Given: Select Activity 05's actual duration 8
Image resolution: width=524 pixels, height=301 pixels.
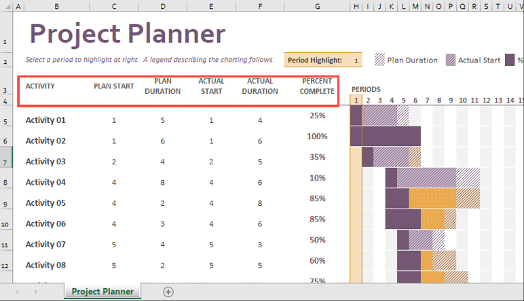Looking at the screenshot, I should 260,203.
